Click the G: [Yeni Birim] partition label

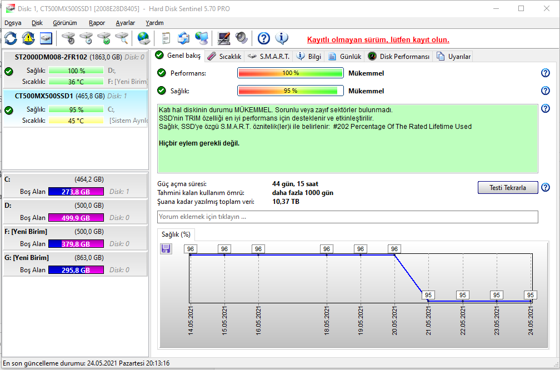tap(27, 258)
